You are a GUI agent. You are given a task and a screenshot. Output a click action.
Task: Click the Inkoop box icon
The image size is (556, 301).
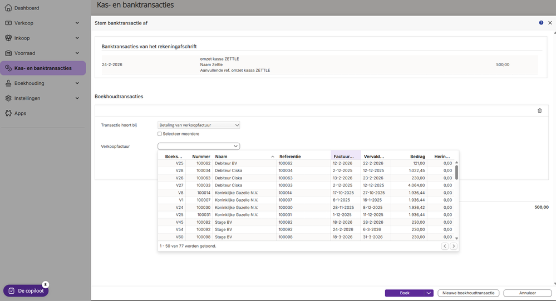pyautogui.click(x=8, y=38)
